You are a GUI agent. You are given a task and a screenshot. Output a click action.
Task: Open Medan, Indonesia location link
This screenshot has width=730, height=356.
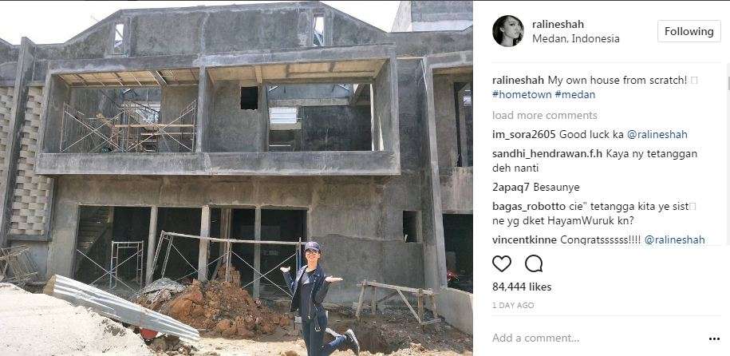(x=576, y=38)
